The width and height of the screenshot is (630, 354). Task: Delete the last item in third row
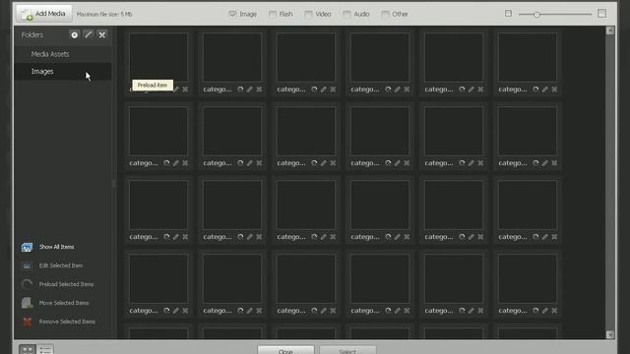pos(554,237)
